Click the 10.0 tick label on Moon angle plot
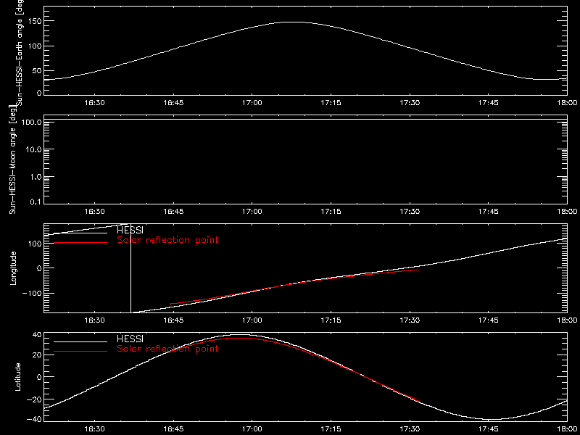This screenshot has height=435, width=580. point(33,149)
